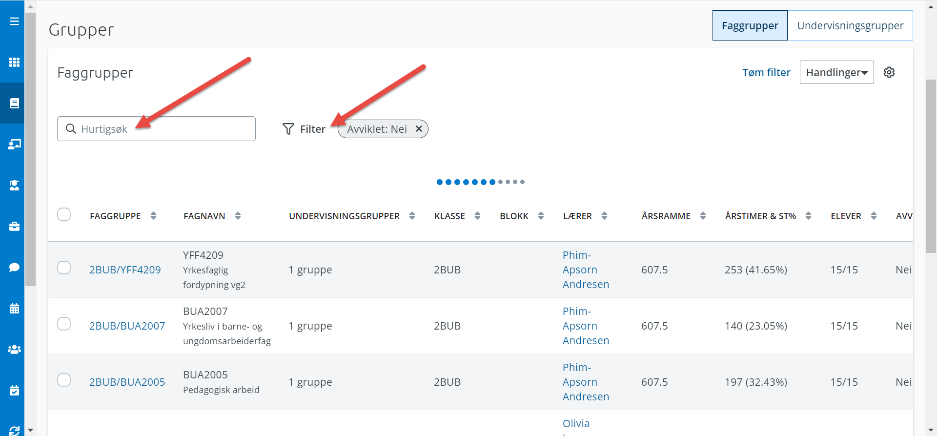
Task: Toggle the select-all checkbox in table header
Action: [x=64, y=214]
